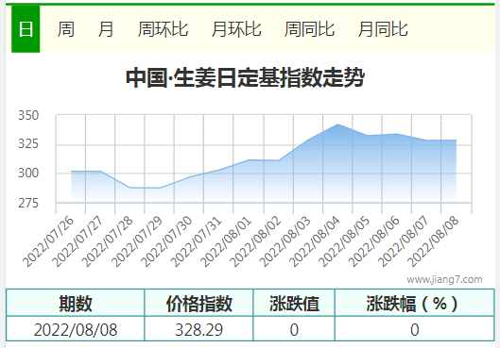Image resolution: width=500 pixels, height=348 pixels.
Task: Select the 日 daily tab
Action: 26,29
